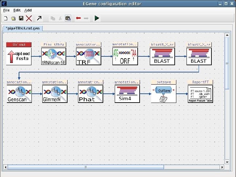Redo with the gray right arrow
This screenshot has width=236, height=177.
(x=86, y=18)
